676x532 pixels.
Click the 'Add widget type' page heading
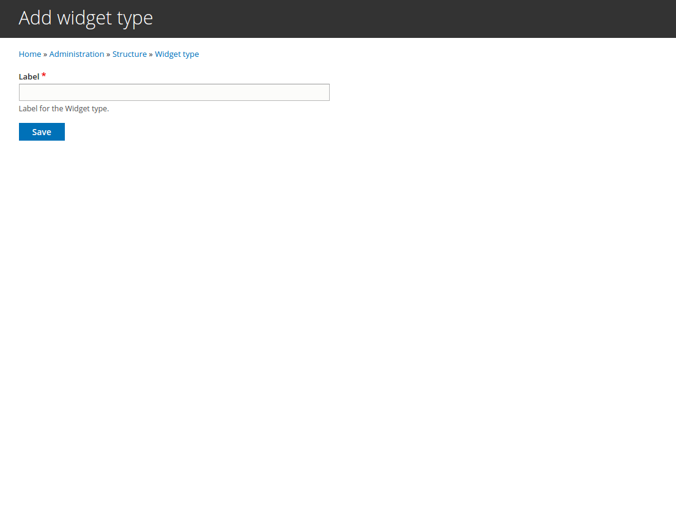86,18
